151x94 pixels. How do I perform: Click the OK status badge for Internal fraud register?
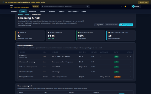[x=116, y=72]
